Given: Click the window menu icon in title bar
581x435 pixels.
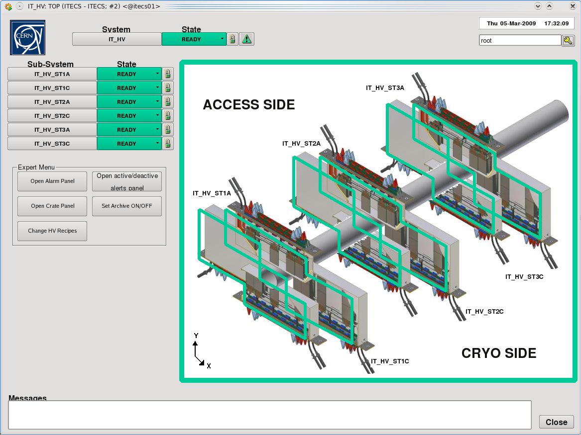Looking at the screenshot, I should 19,6.
